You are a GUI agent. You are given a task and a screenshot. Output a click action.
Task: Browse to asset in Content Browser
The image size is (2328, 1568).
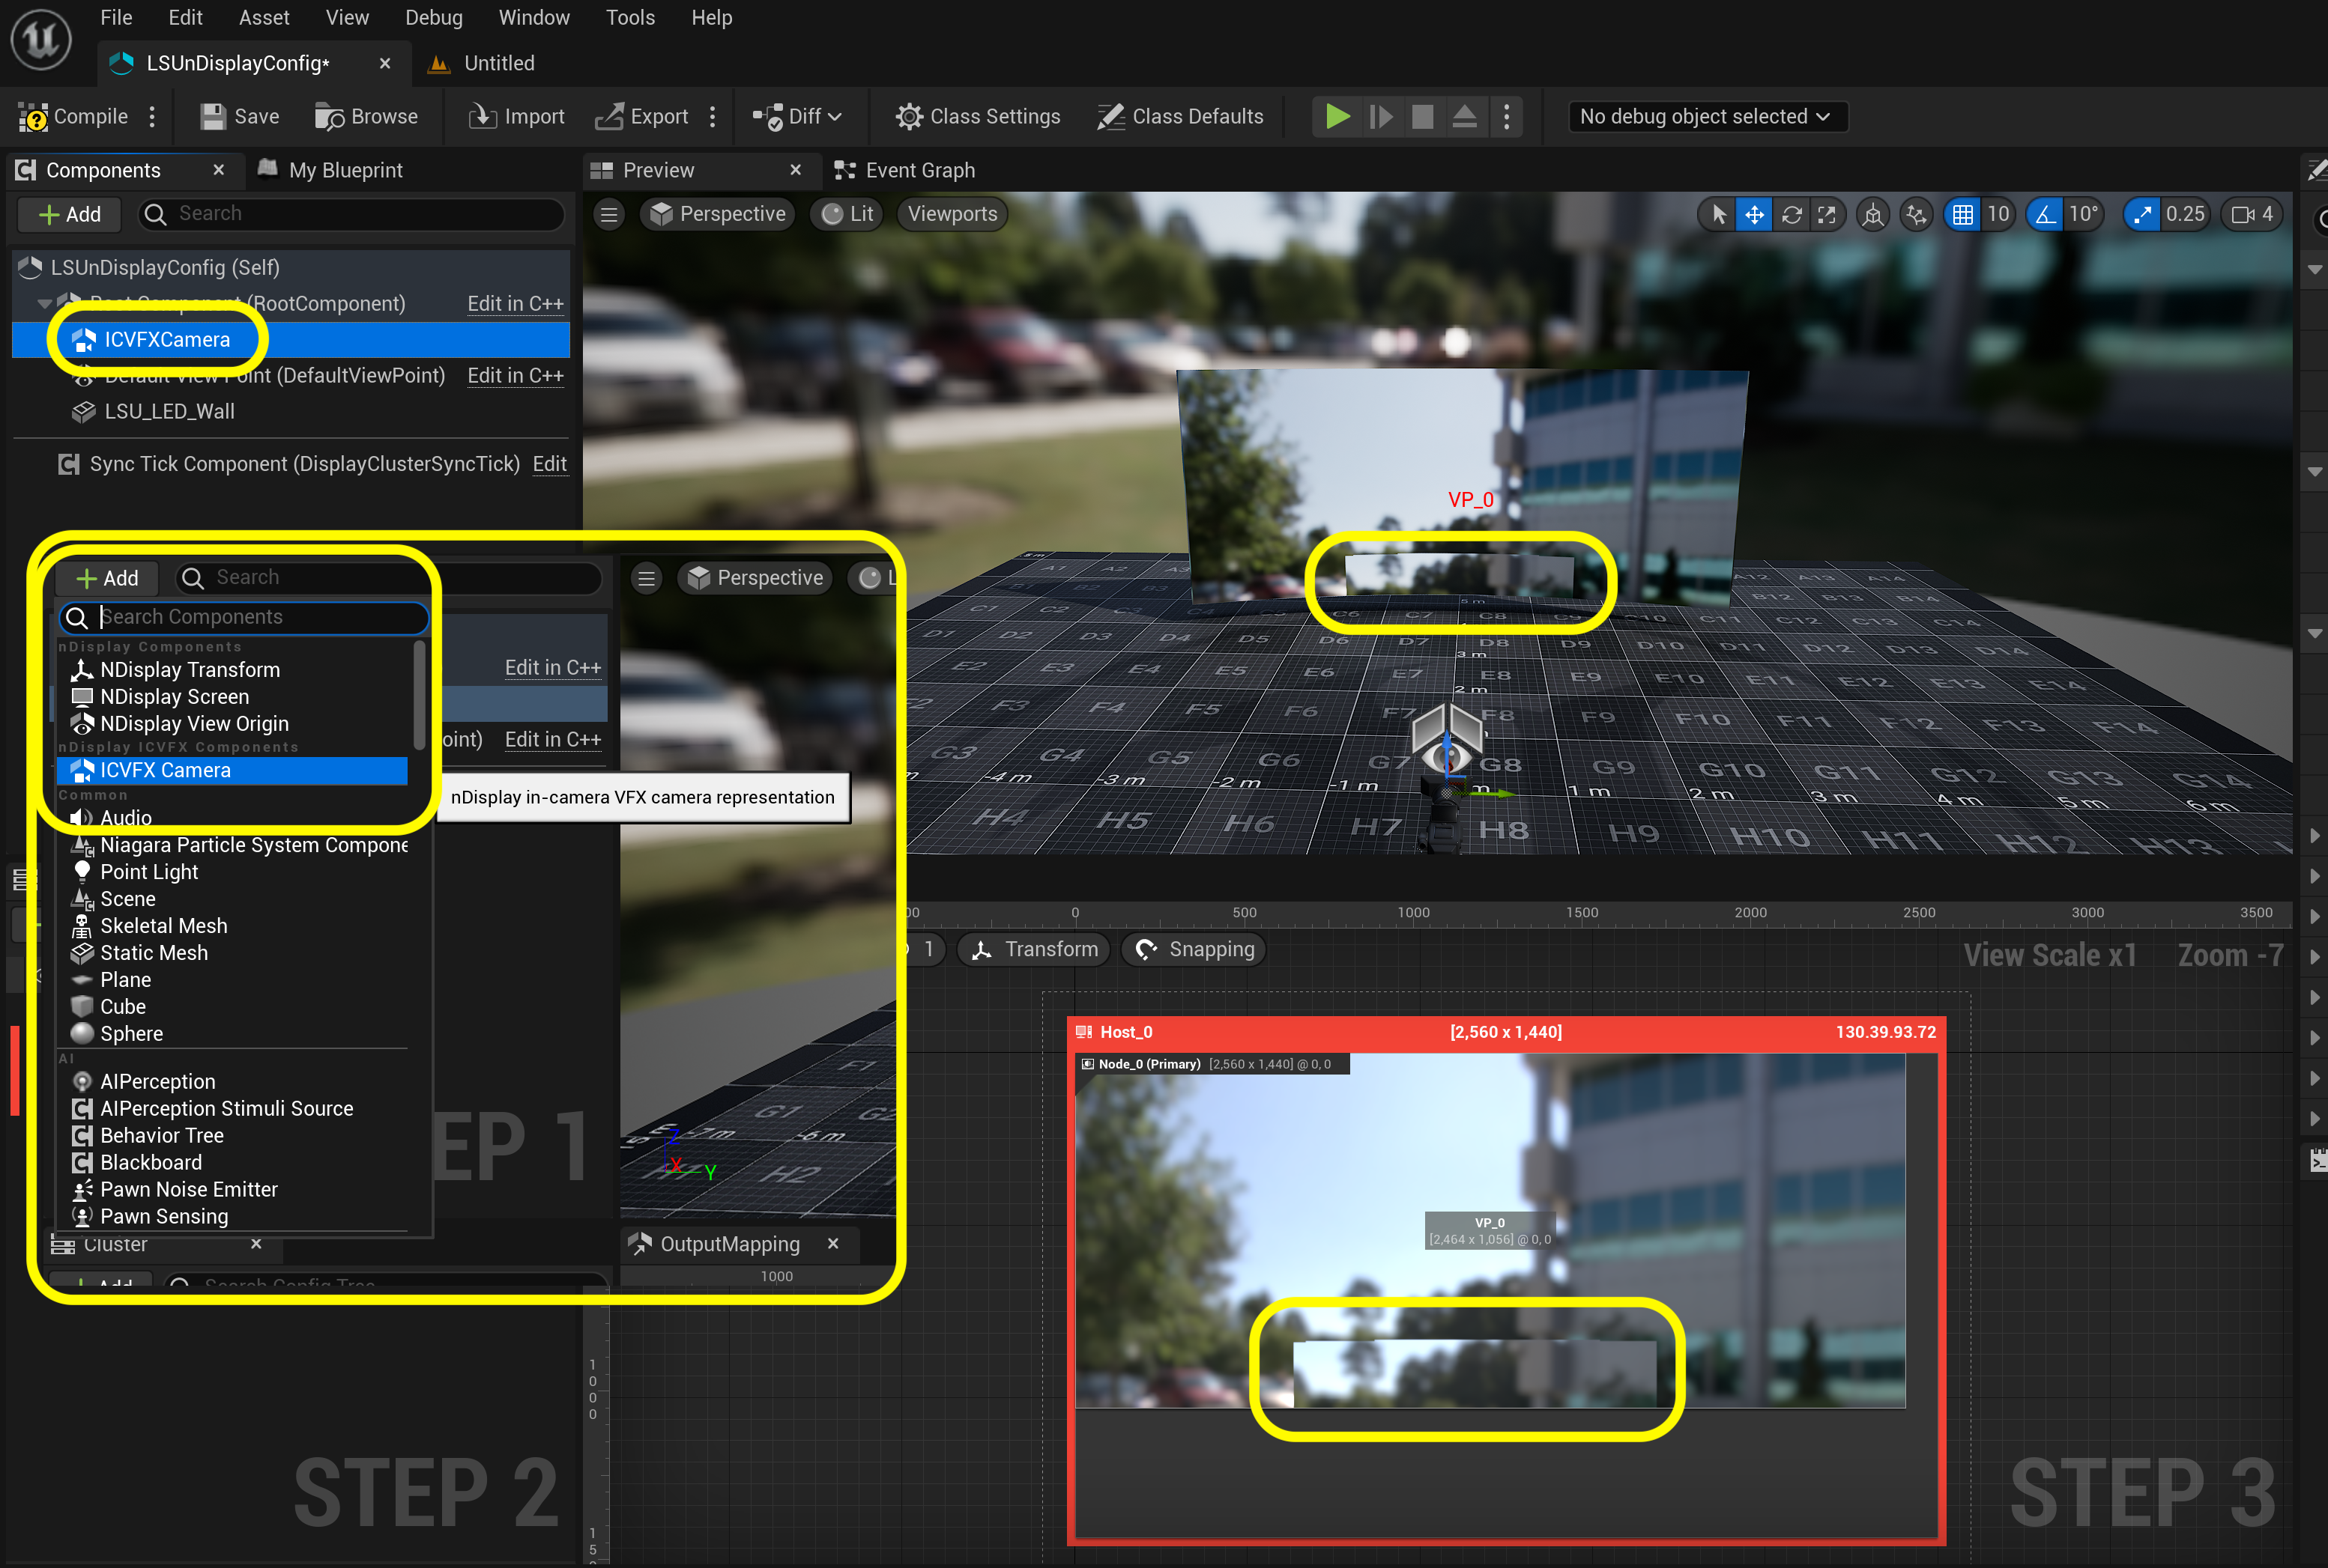pos(366,117)
